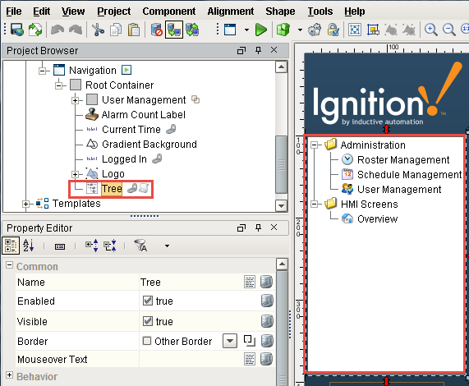Viewport: 469px width, 386px height.
Task: Pin the Property Editor panel
Action: pos(258,227)
